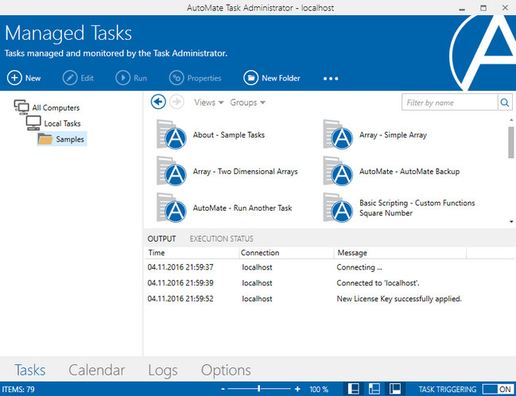This screenshot has width=516, height=396.
Task: Switch to the Execution Status tab
Action: tap(221, 239)
